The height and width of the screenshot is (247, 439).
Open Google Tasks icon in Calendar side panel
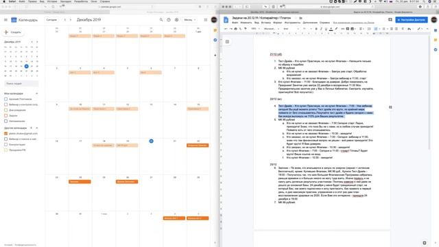(215, 40)
